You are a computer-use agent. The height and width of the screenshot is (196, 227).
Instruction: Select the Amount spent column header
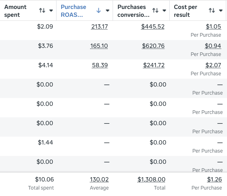[28, 11]
